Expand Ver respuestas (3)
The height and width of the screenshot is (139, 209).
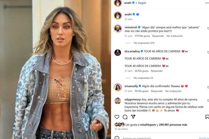[143, 78]
